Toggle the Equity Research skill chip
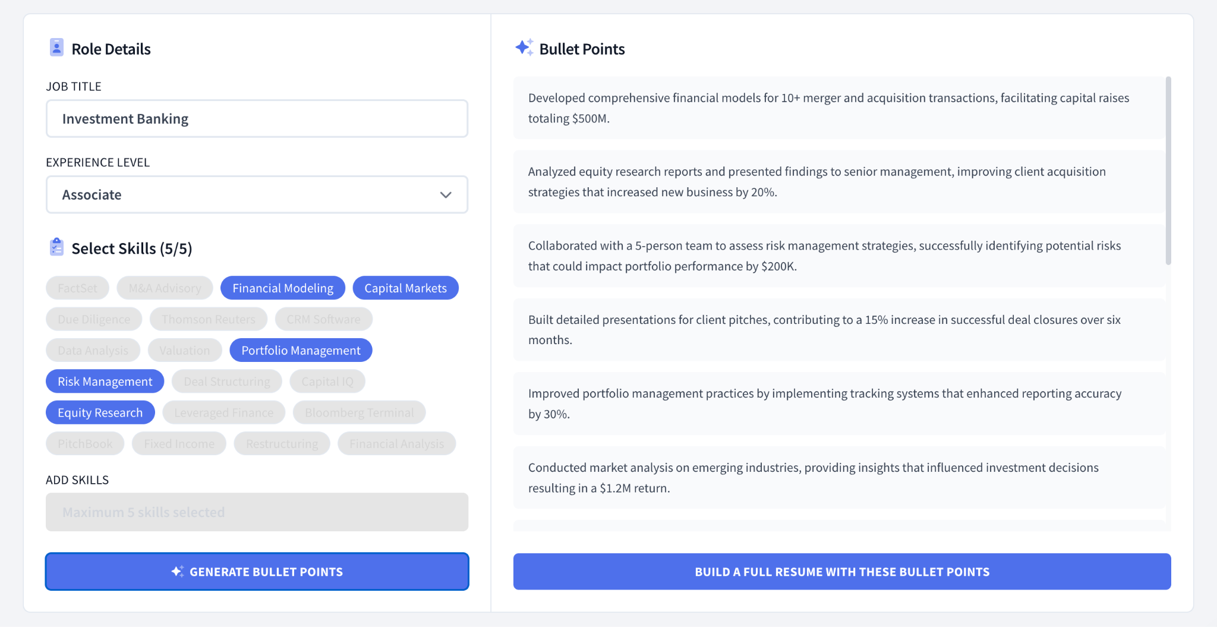1217x627 pixels. coord(100,412)
